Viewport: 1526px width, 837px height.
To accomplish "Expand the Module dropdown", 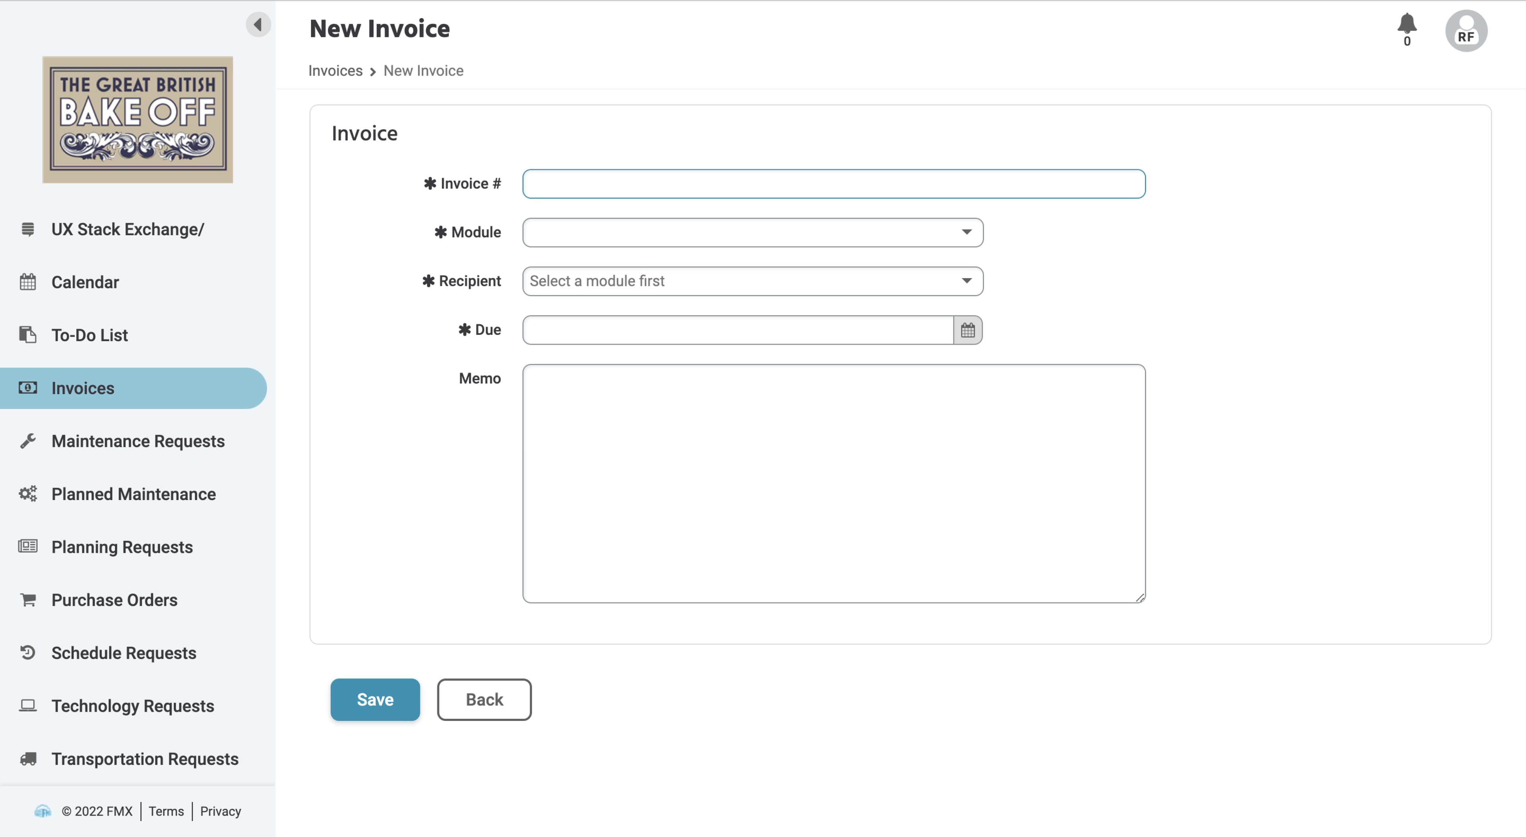I will (x=752, y=232).
